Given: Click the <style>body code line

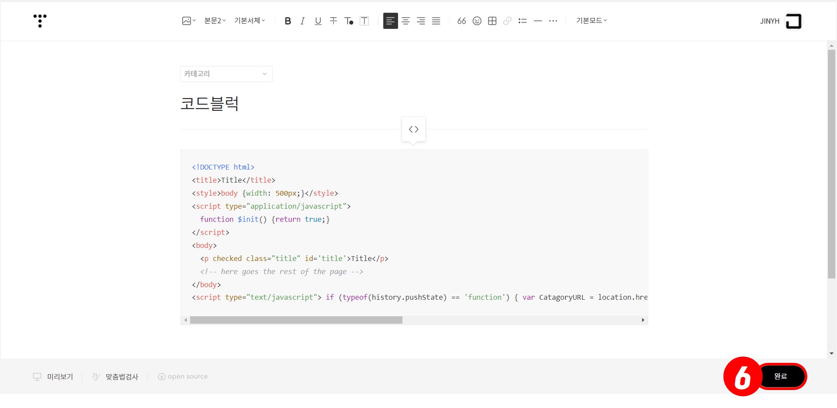Looking at the screenshot, I should tap(265, 193).
